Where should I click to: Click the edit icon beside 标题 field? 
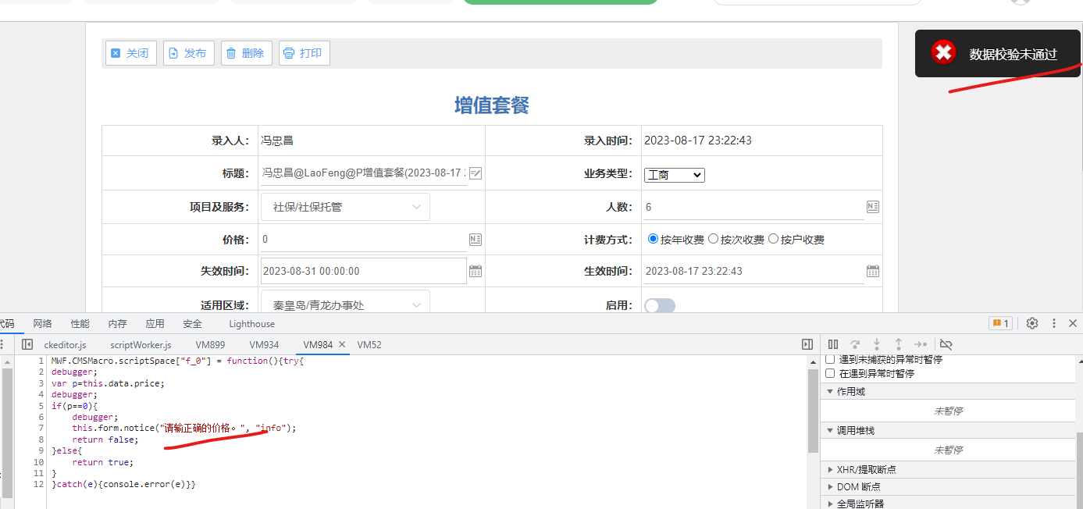point(476,173)
